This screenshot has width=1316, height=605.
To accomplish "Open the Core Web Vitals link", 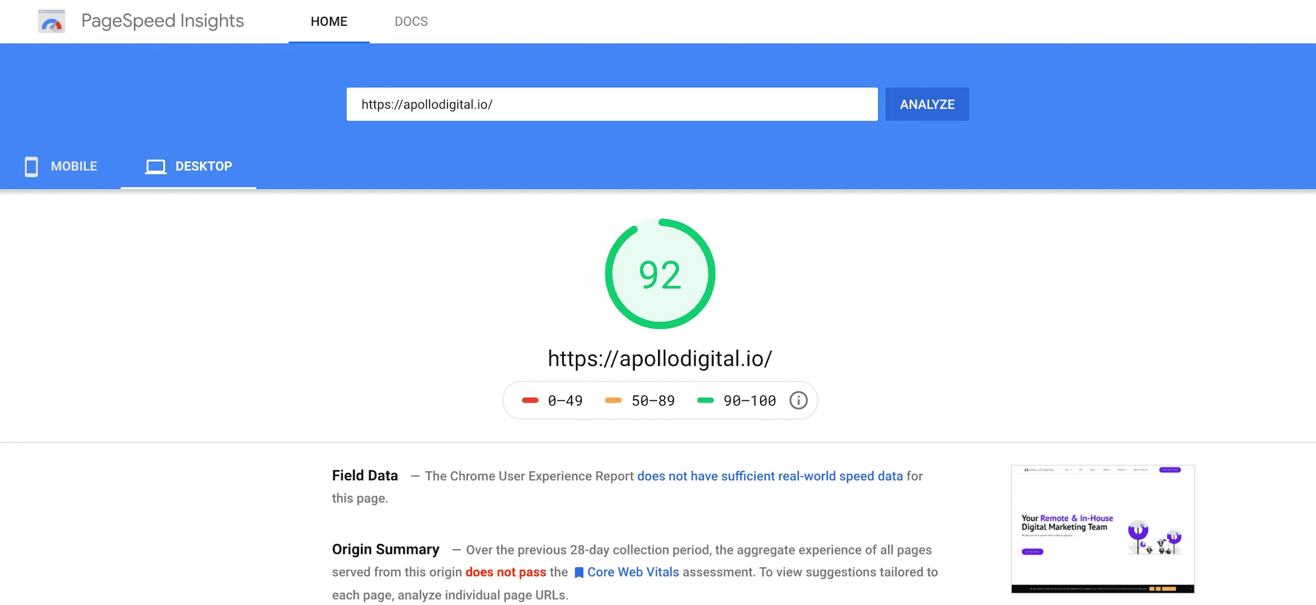I will pyautogui.click(x=633, y=572).
